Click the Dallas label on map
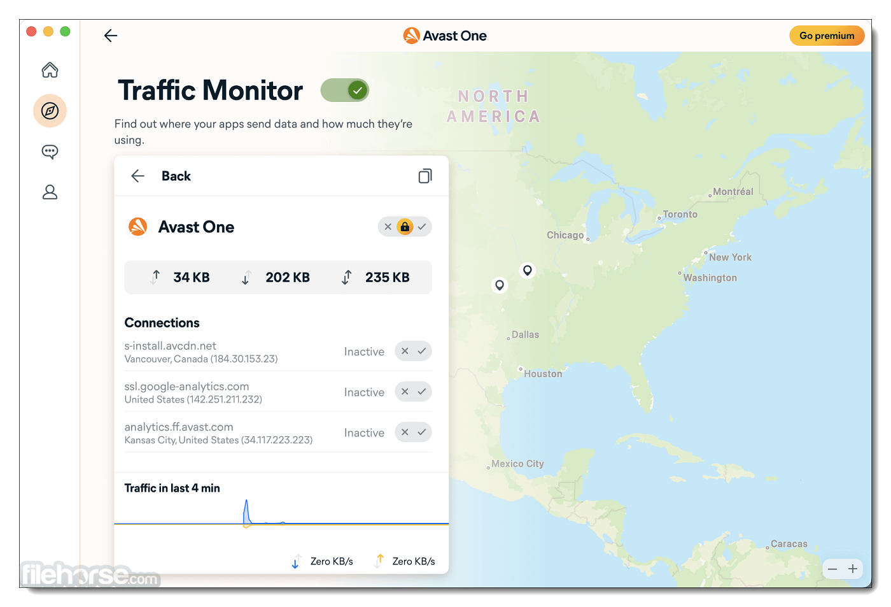This screenshot has width=891, height=607. click(525, 334)
